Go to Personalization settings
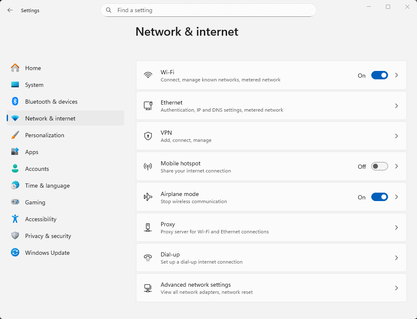417x319 pixels. pos(44,135)
